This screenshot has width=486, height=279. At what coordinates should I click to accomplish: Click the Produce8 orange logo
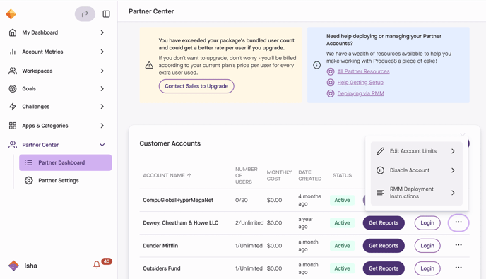11,14
